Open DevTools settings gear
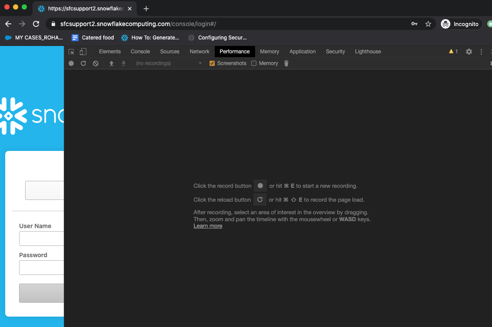492x327 pixels. pyautogui.click(x=469, y=51)
